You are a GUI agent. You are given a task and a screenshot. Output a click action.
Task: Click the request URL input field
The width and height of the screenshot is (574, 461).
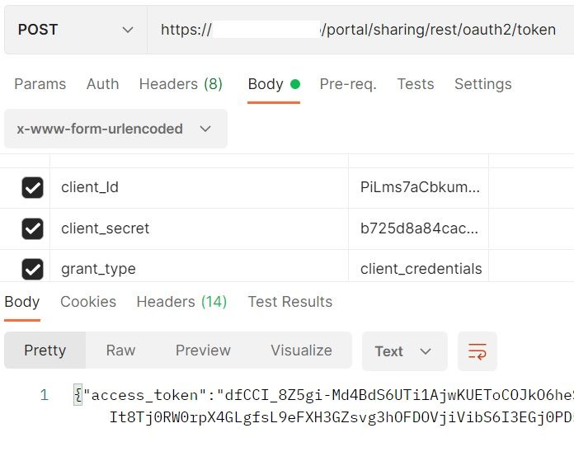[x=359, y=30]
